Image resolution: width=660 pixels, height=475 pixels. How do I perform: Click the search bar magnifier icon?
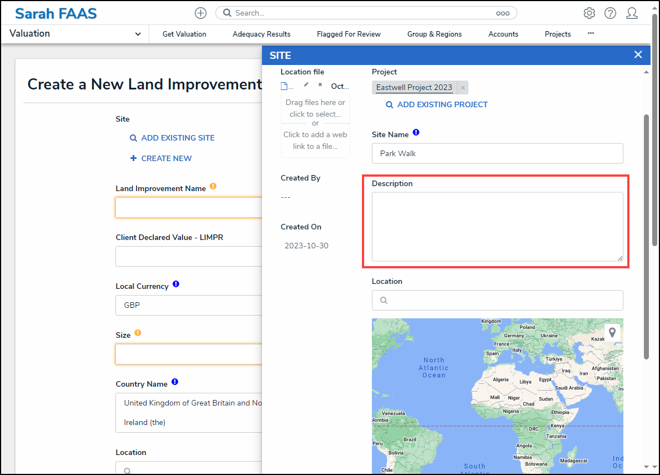pos(227,13)
